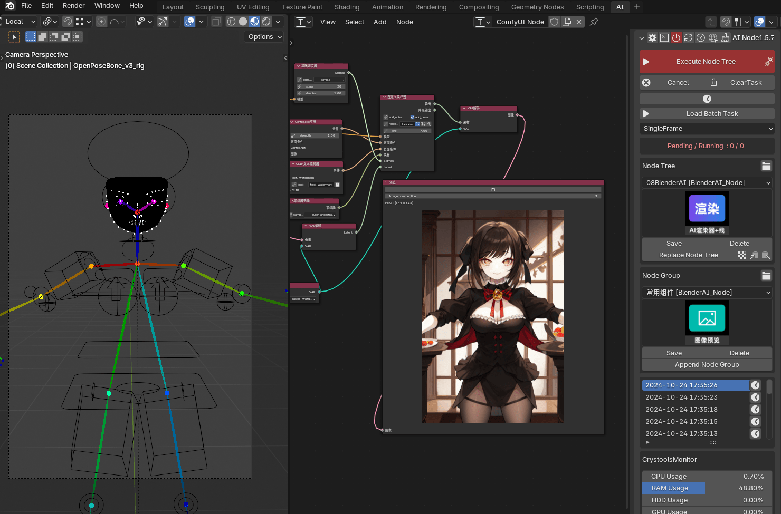
Task: Switch to the Geometry Nodes workspace tab
Action: 537,7
